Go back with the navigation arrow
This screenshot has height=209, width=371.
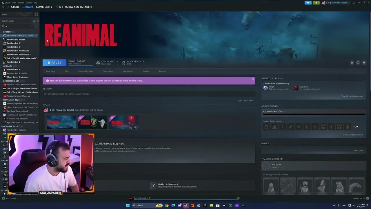[x=3, y=7]
